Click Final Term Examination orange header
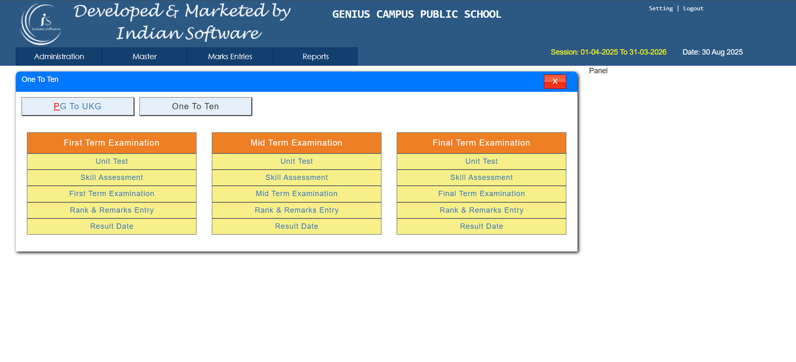The height and width of the screenshot is (362, 796). 482,143
